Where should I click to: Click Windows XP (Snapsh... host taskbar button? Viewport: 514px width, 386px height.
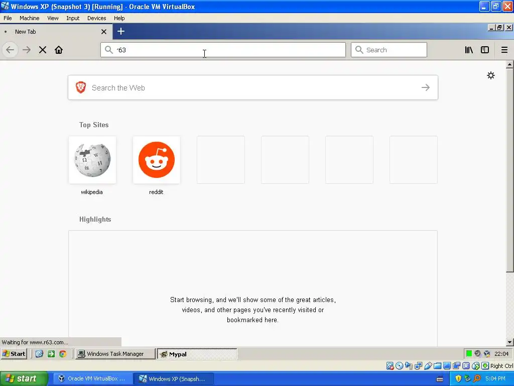(x=174, y=378)
